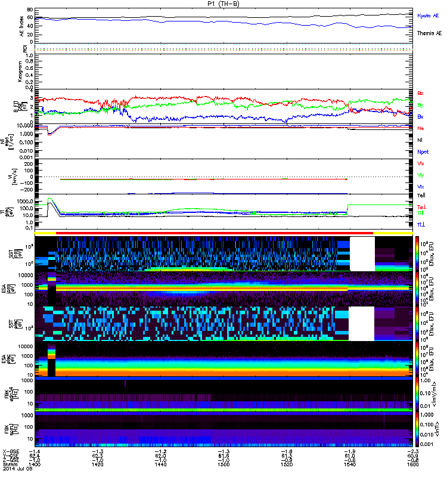447x477 pixels.
Task: Select the Kyoto AE legend label
Action: (x=428, y=16)
